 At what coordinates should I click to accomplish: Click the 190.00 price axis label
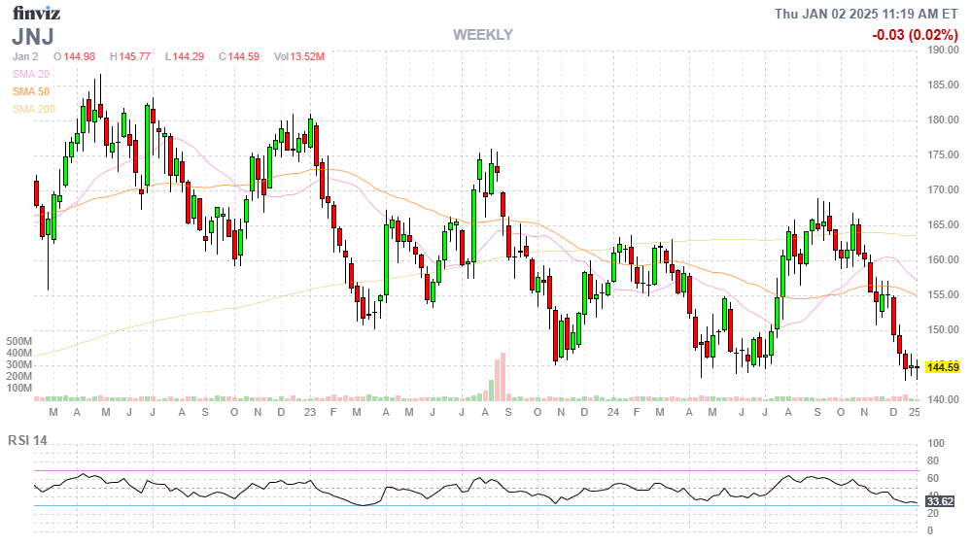pyautogui.click(x=943, y=51)
